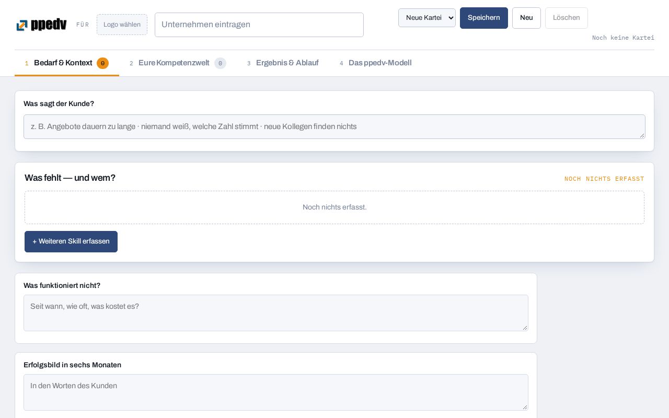Create a new card with Neu
The width and height of the screenshot is (669, 418).
526,18
